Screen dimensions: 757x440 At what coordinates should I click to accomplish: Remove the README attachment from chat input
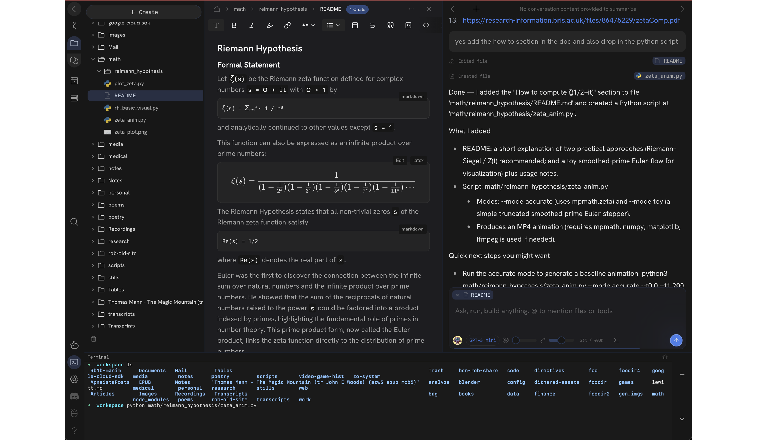(x=457, y=295)
